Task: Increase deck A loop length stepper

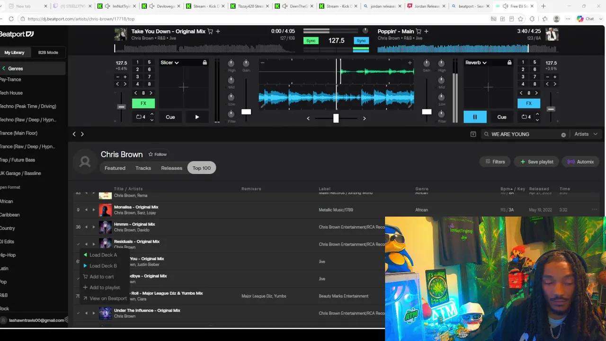Action: coord(152,114)
